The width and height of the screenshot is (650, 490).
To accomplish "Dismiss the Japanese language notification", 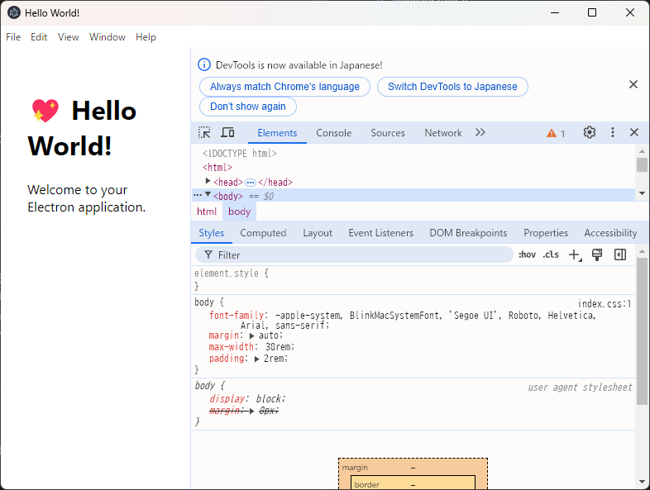I will 633,84.
